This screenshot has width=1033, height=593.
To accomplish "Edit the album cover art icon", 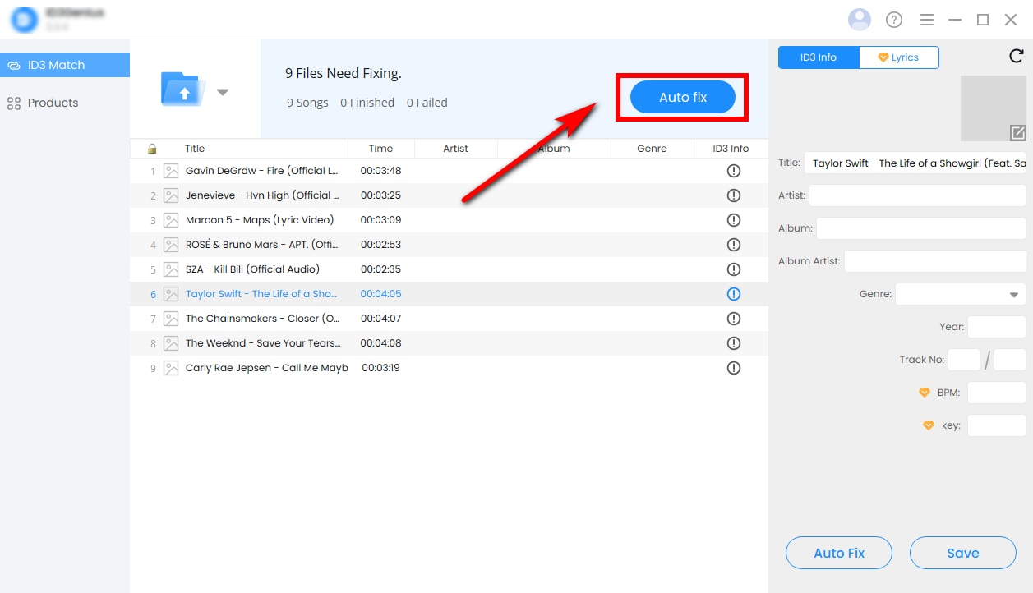I will [x=1017, y=133].
